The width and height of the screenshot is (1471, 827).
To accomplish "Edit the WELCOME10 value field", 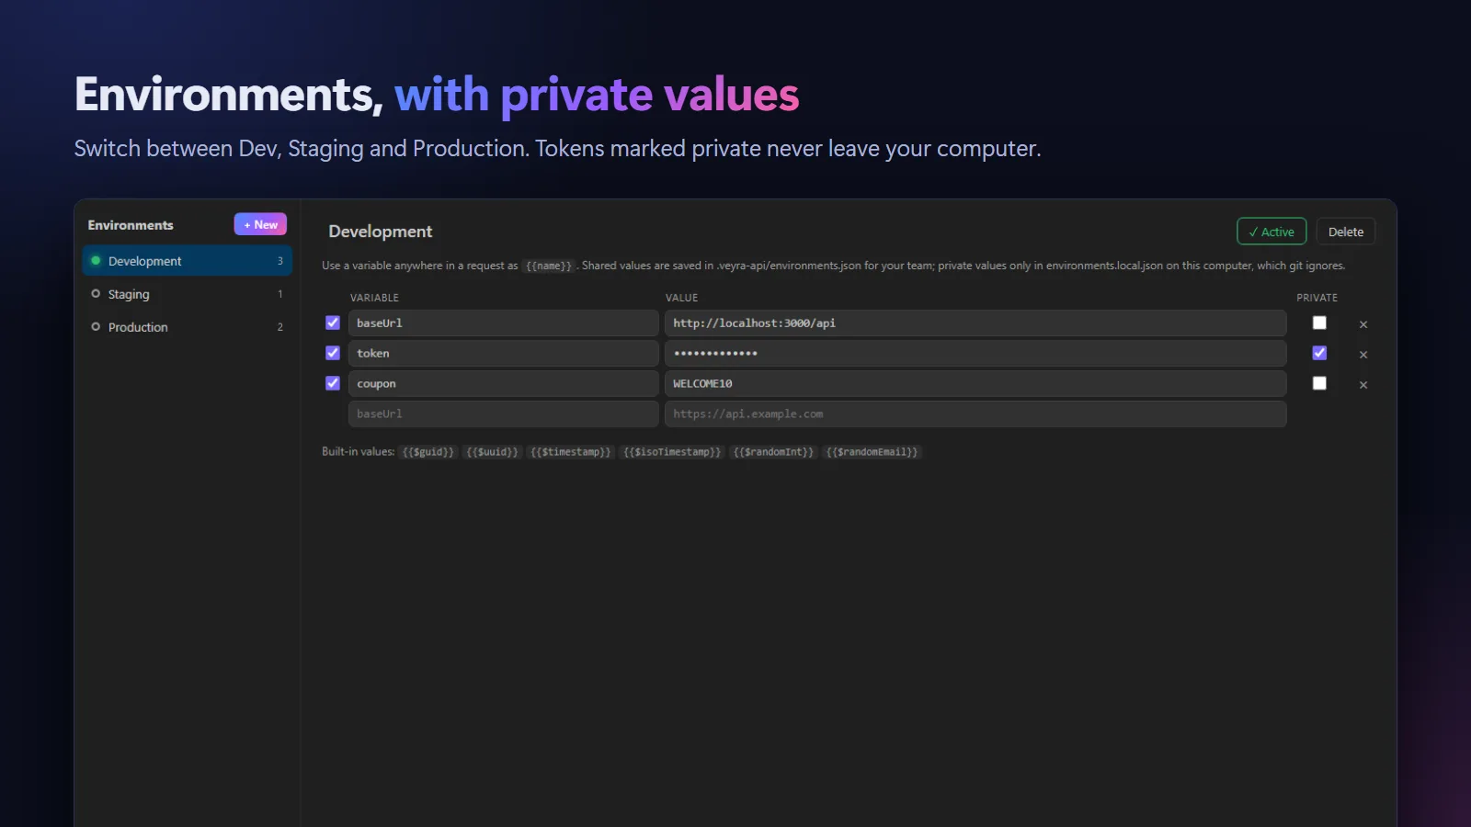I will (x=975, y=383).
